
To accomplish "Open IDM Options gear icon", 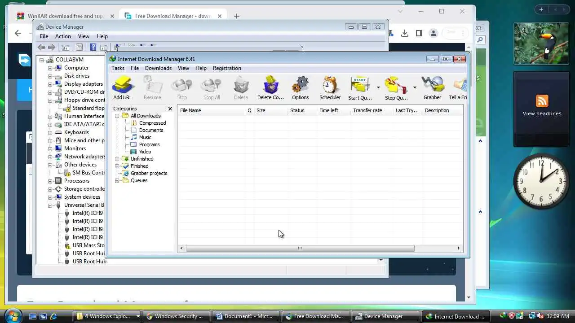I will 300,88.
